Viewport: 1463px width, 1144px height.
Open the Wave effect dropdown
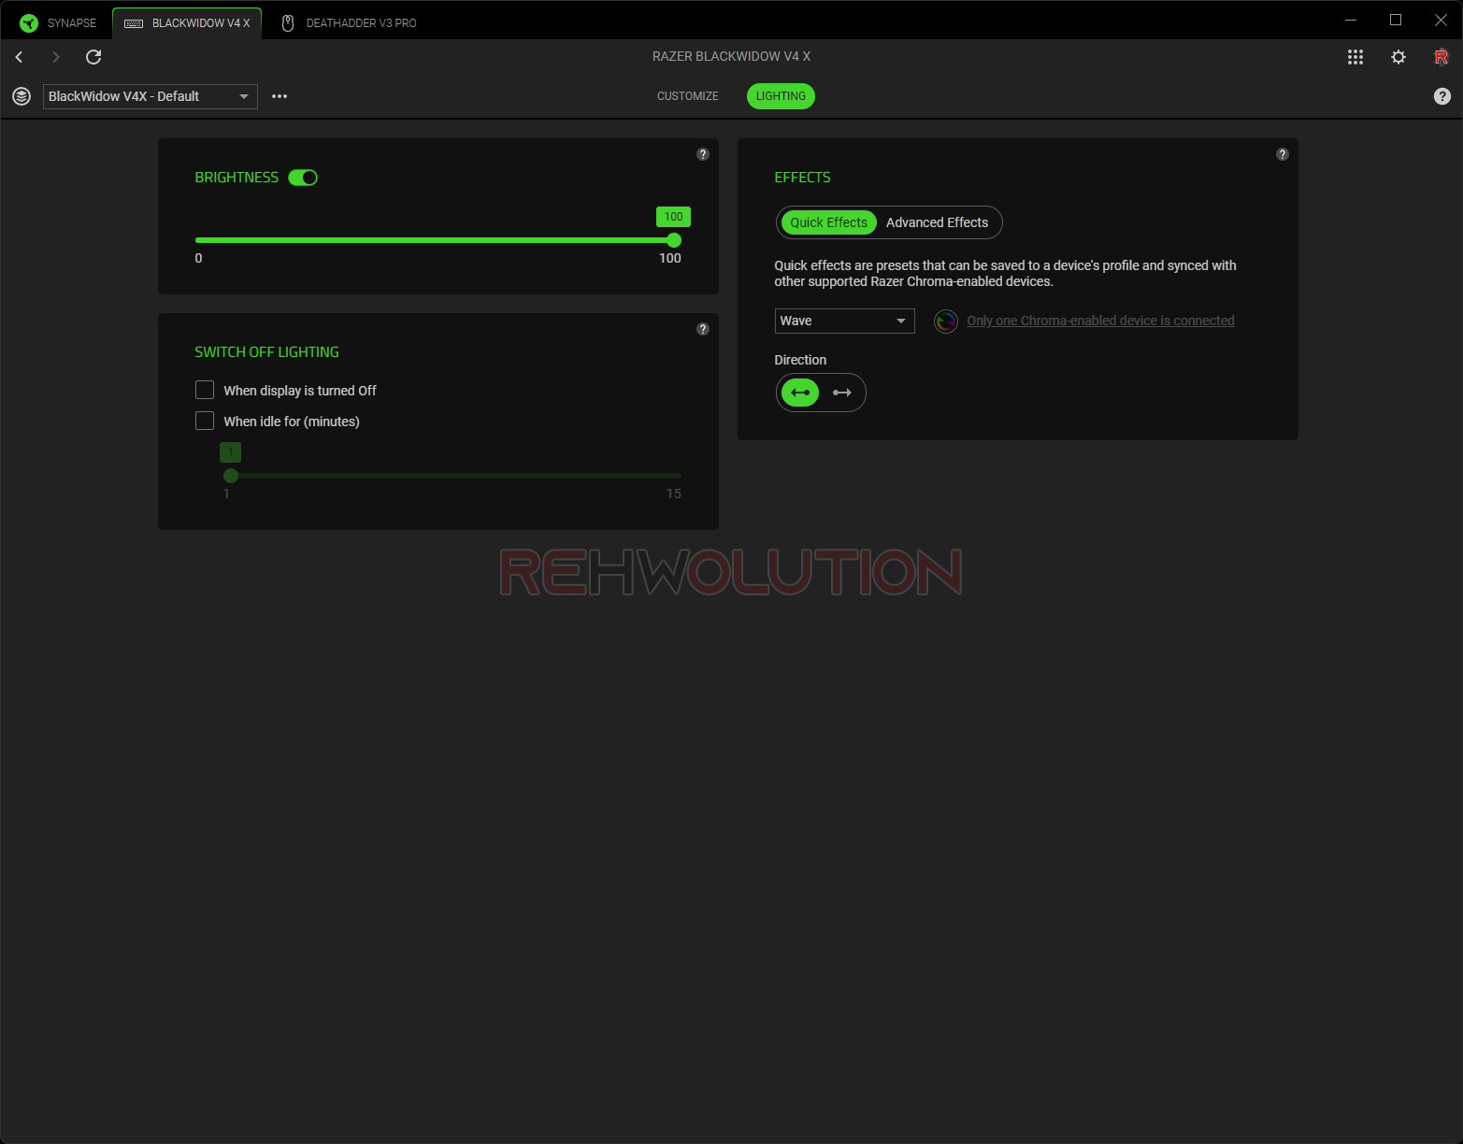(843, 321)
